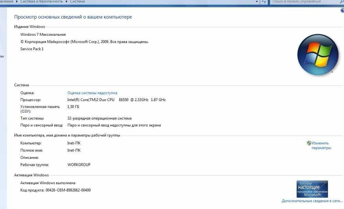Click the shield icon next to Изменить параметры
The width and height of the screenshot is (344, 209).
[x=309, y=143]
